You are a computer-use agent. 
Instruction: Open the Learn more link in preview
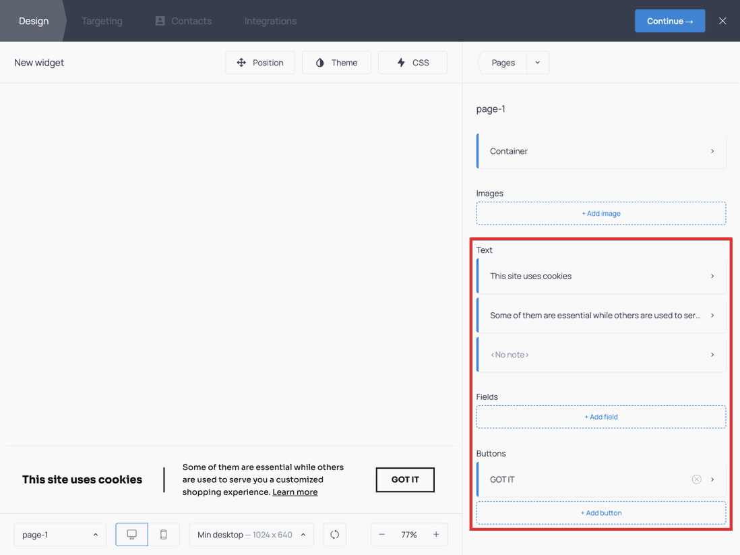(x=295, y=492)
